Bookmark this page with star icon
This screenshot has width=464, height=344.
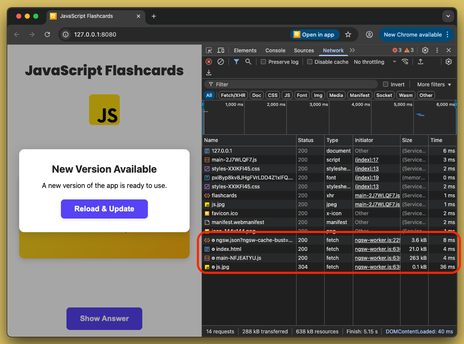(x=348, y=34)
